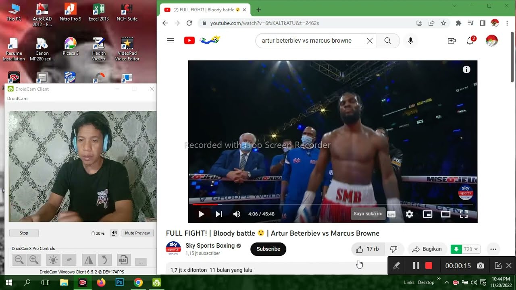Open recorder drawing pen tool
This screenshot has height=290, width=516.
pos(396,266)
